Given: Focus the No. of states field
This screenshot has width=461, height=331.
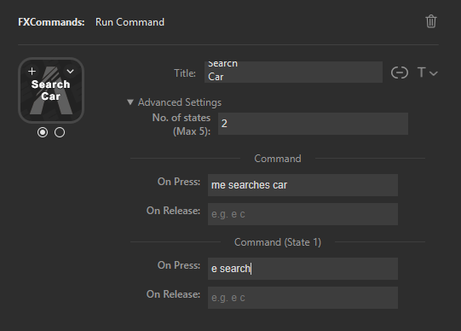Looking at the screenshot, I should tap(313, 124).
